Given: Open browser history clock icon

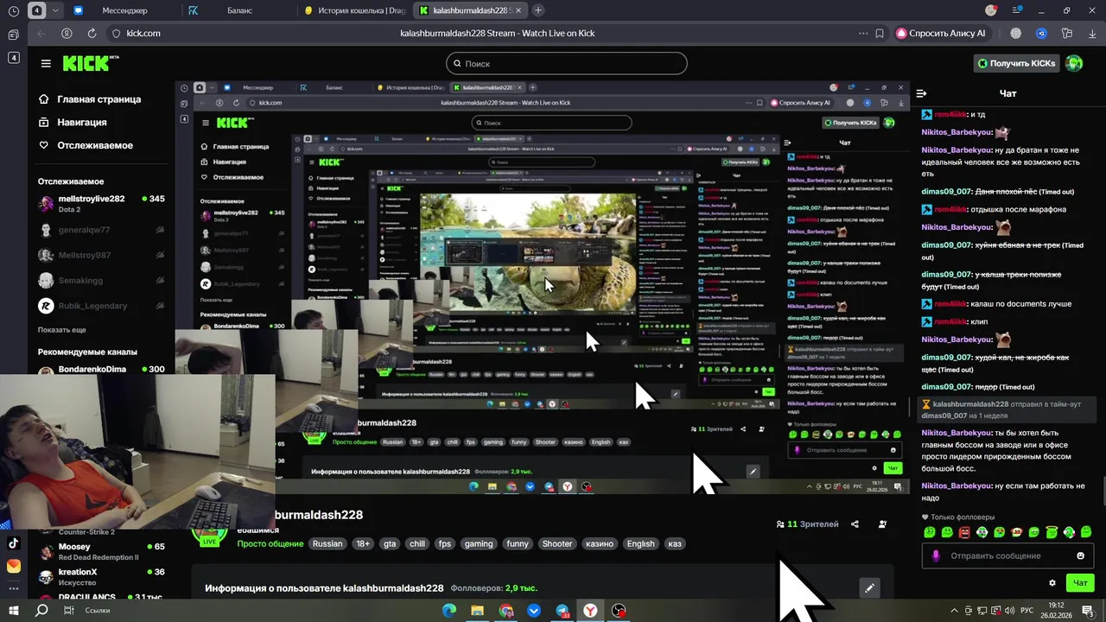Looking at the screenshot, I should (13, 10).
